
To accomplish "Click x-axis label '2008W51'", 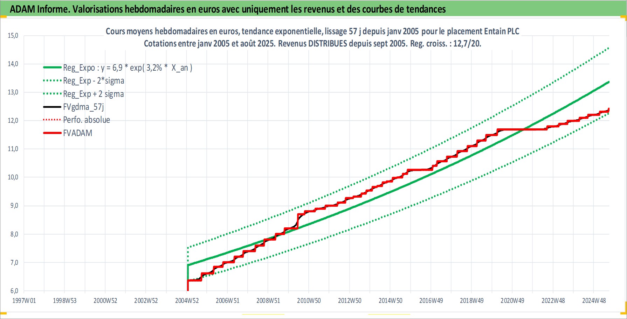I will click(x=268, y=300).
